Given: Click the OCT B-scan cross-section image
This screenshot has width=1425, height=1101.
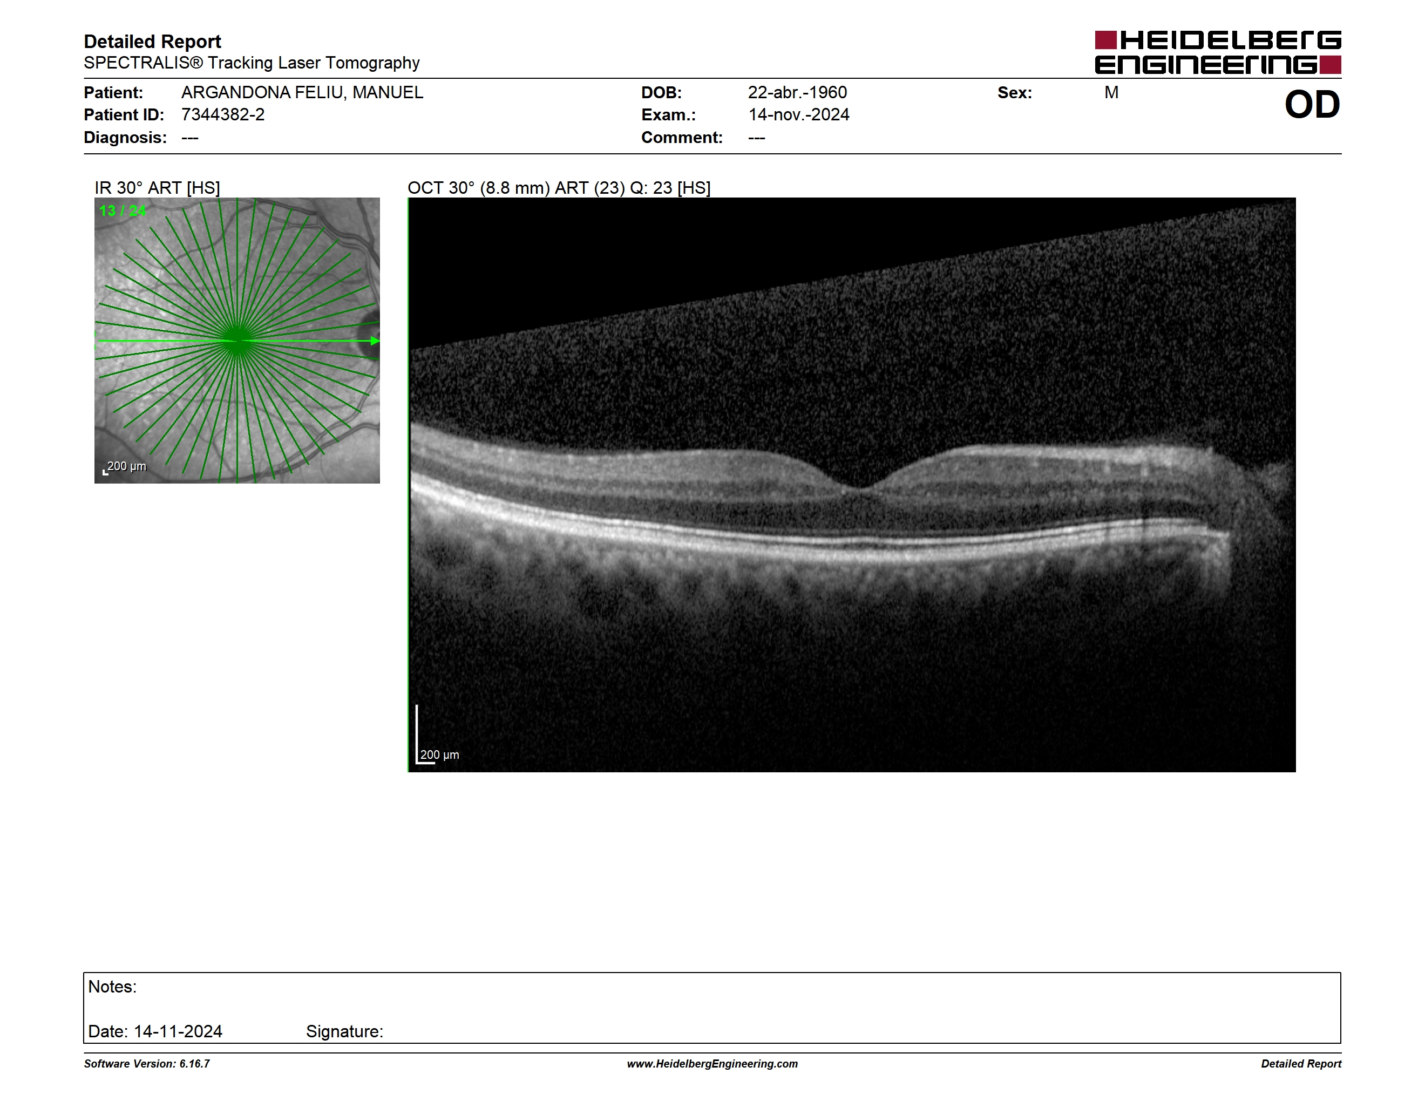Looking at the screenshot, I should [851, 485].
